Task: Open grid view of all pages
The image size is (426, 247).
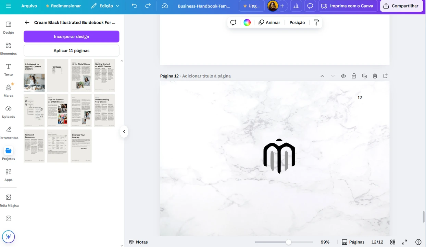Action: click(x=393, y=242)
